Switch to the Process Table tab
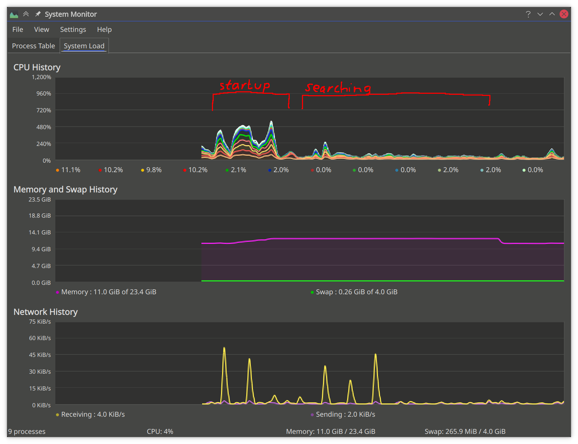Screen dimensions: 578x444 click(x=33, y=45)
